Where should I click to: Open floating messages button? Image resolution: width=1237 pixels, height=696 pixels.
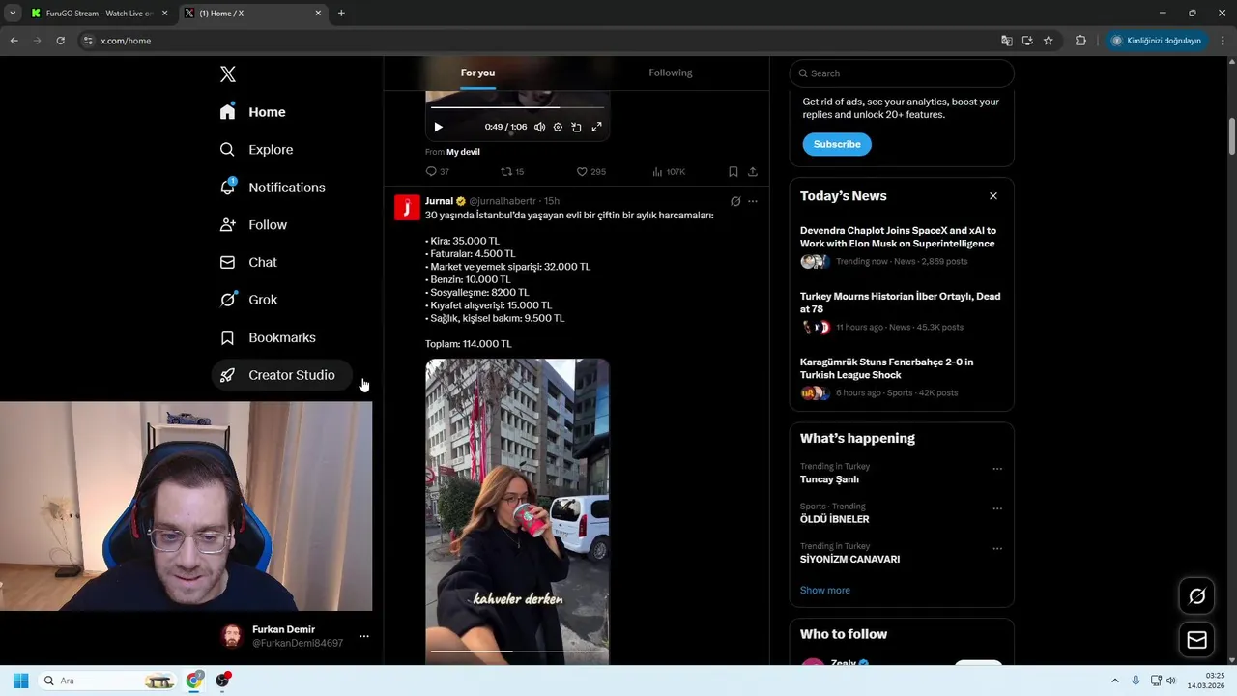1196,640
